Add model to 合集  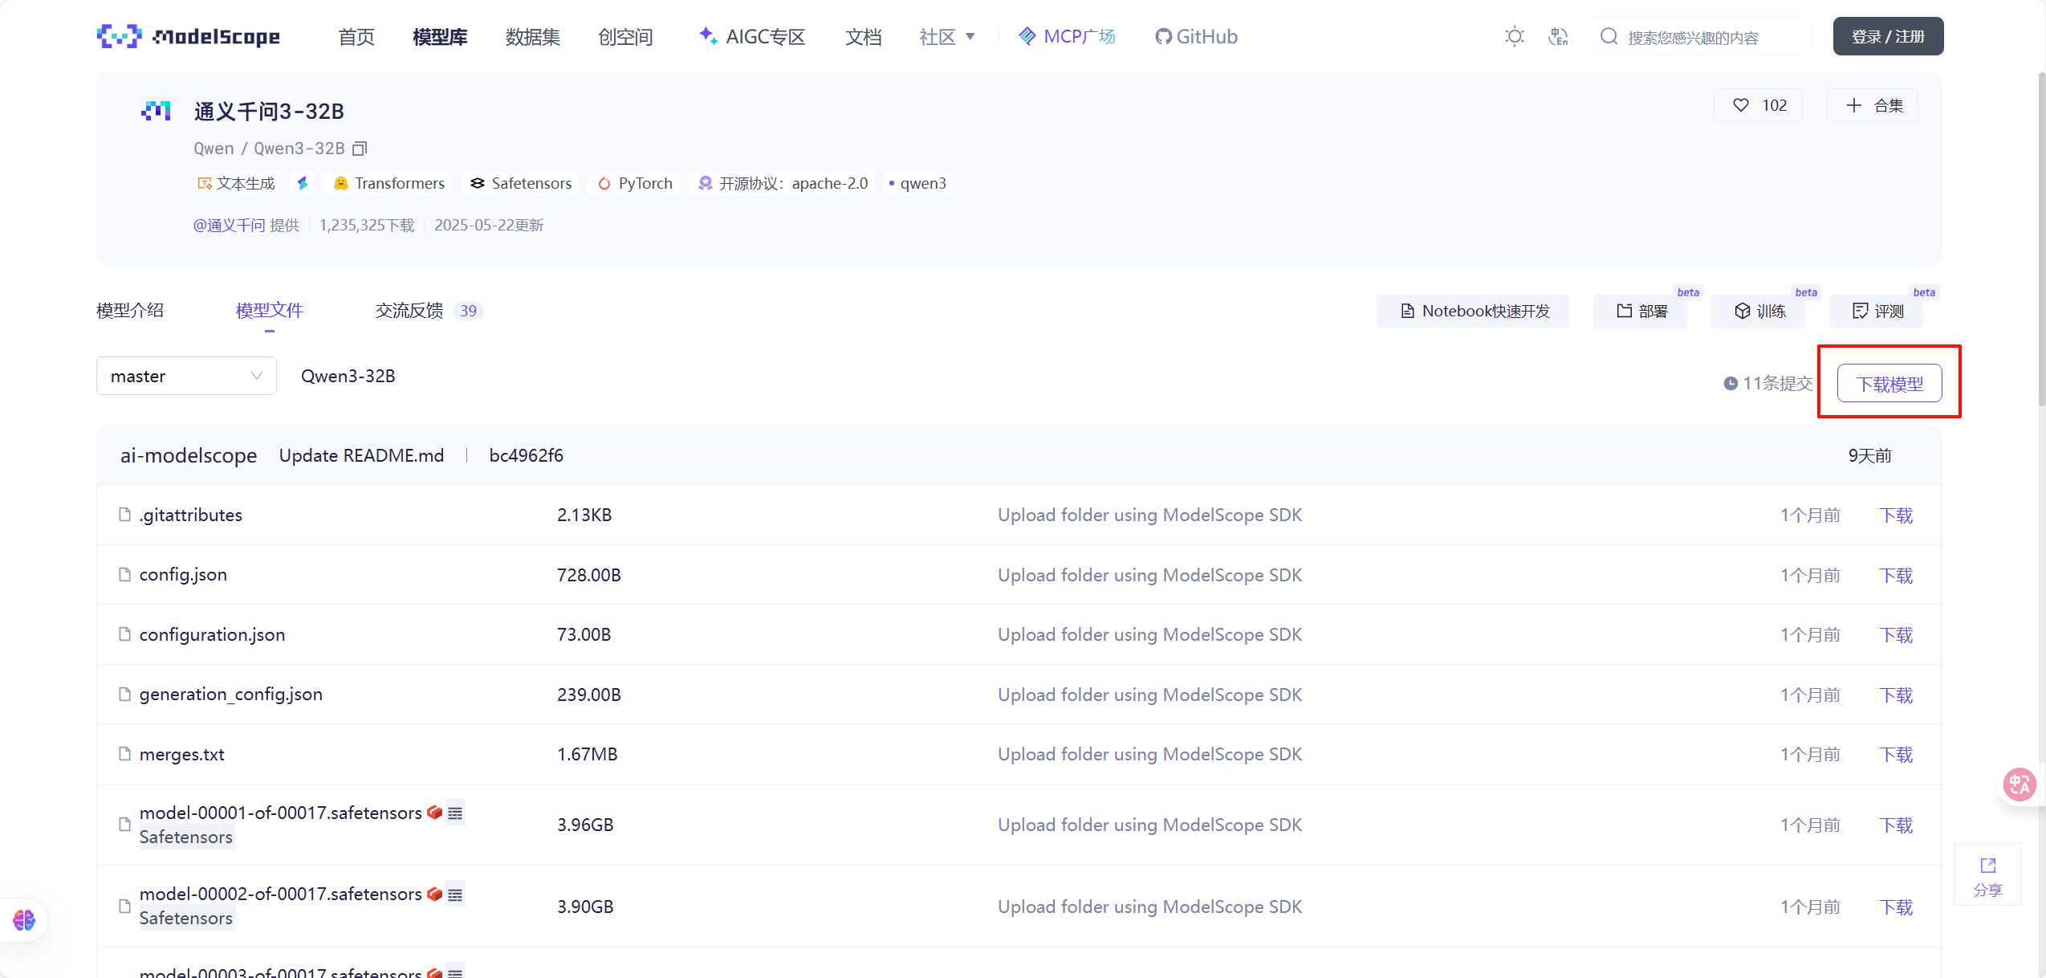coord(1873,105)
